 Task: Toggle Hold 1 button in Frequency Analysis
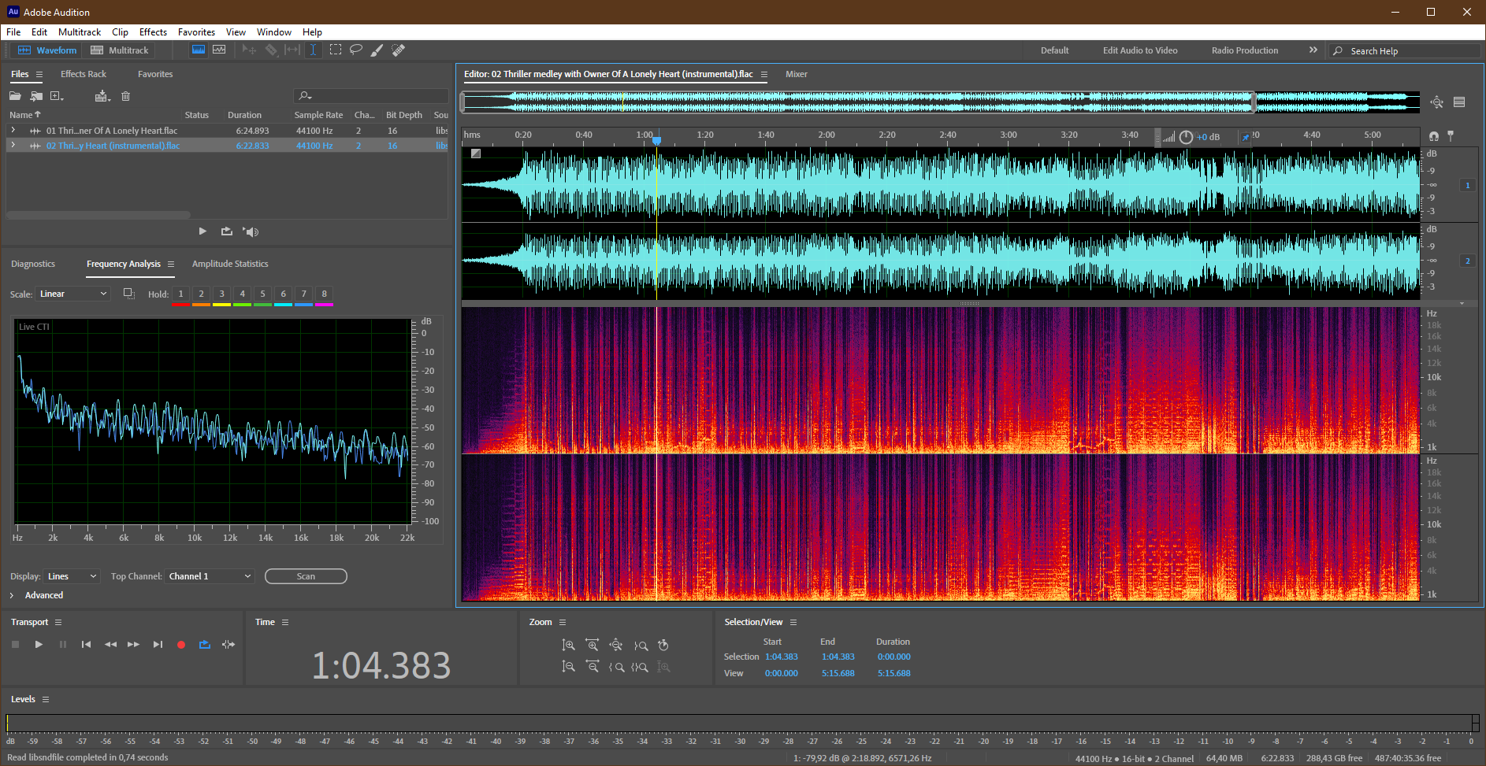(180, 294)
